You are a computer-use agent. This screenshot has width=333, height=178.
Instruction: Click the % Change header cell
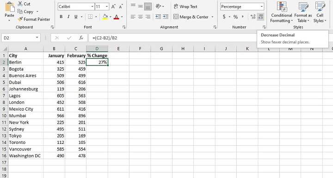97,56
